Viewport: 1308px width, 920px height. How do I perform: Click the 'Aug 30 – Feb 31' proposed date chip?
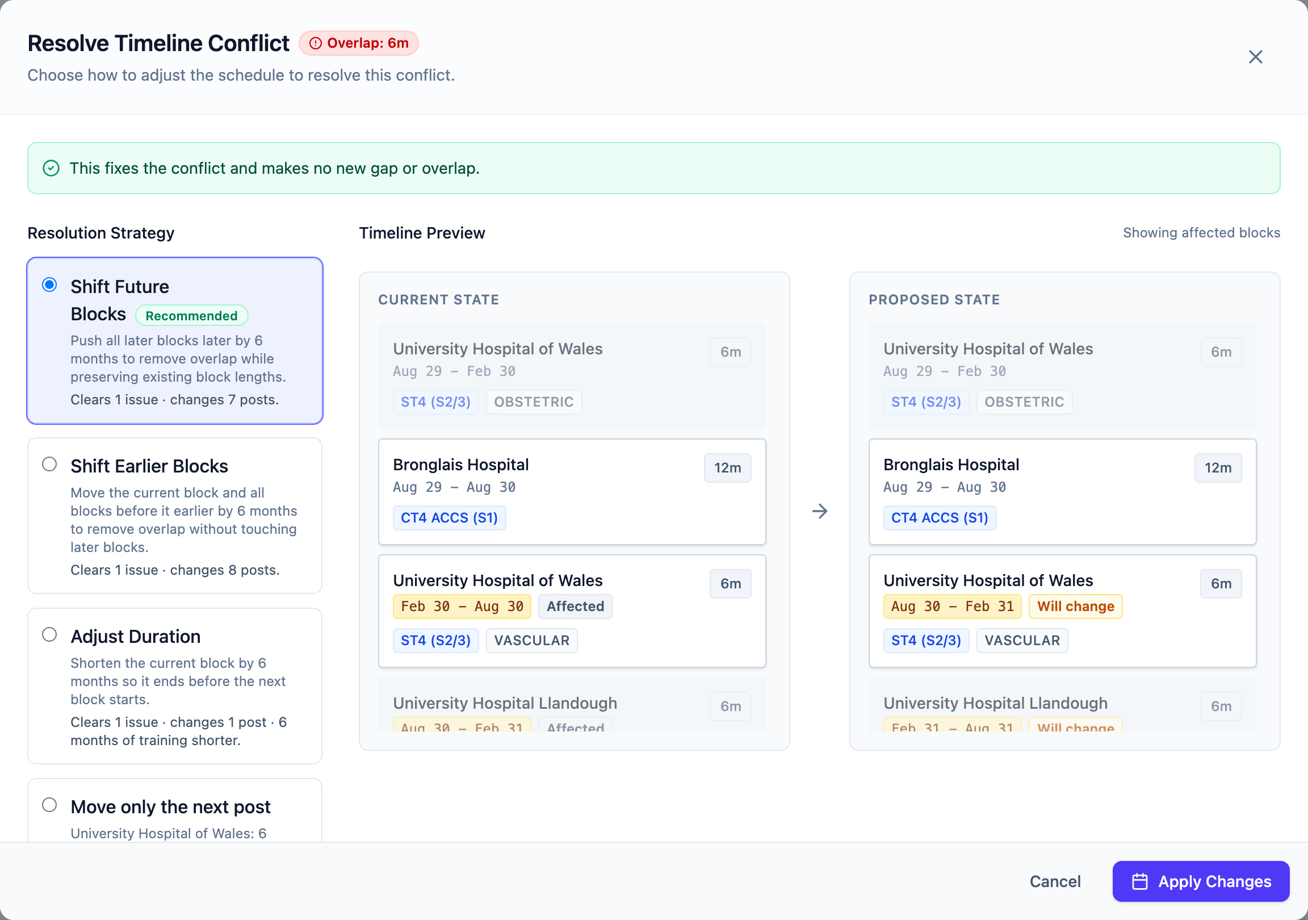(x=952, y=607)
